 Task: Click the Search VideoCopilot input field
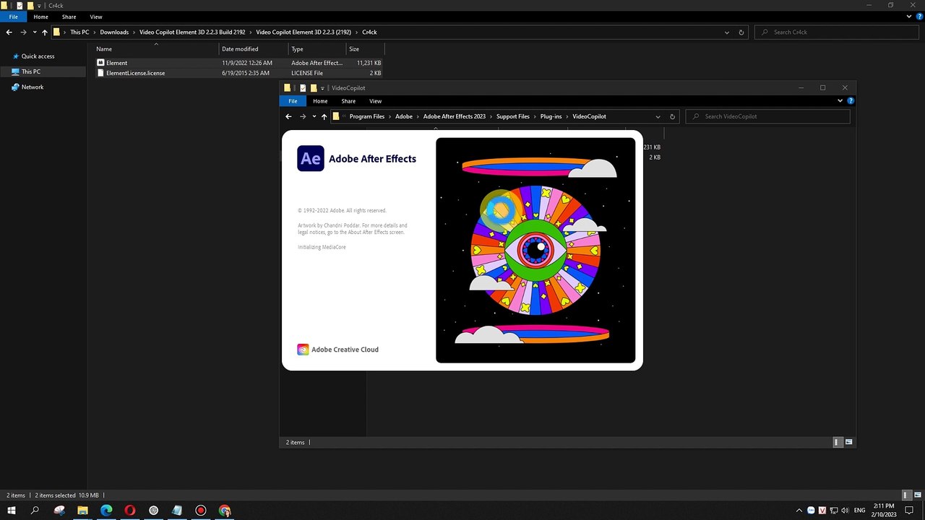click(767, 116)
